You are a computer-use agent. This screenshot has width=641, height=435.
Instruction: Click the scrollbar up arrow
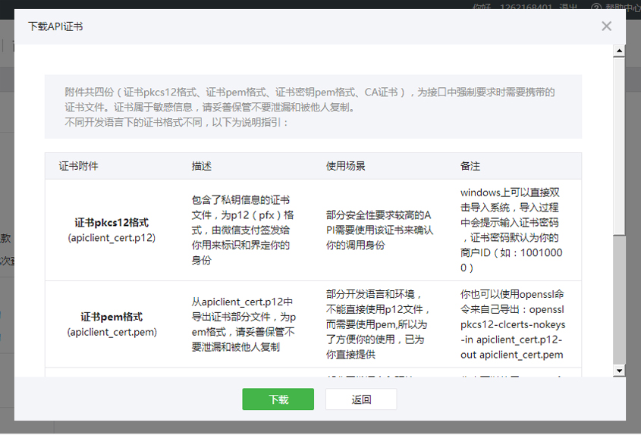(x=619, y=51)
